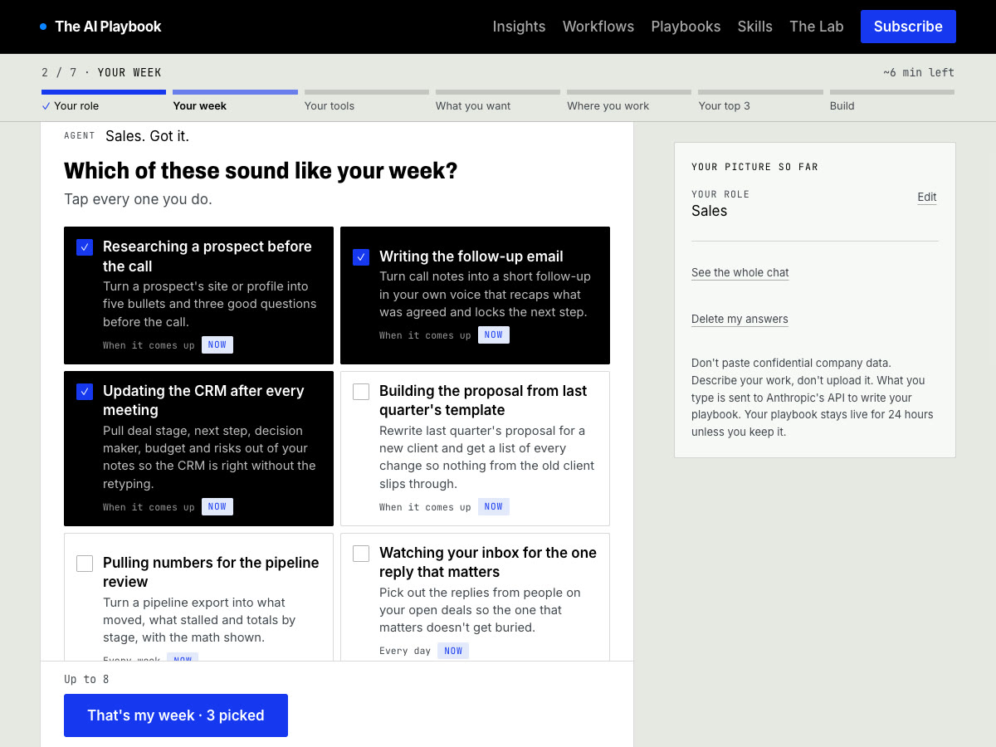The height and width of the screenshot is (747, 996).
Task: Open See the whole chat link
Action: (740, 272)
